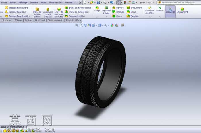
Task: Open the appearance color ball icon
Action: tap(112, 25)
